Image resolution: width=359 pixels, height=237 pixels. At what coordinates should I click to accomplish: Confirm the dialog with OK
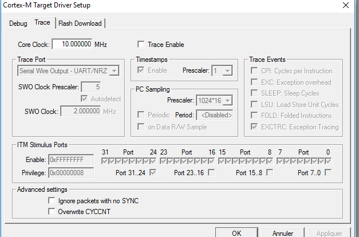[236, 232]
